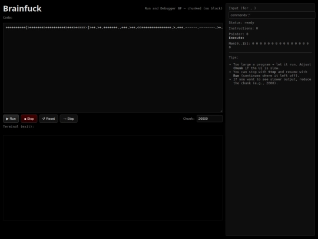Click inside the Brainfuck code editor
The width and height of the screenshot is (318, 239).
(112, 68)
